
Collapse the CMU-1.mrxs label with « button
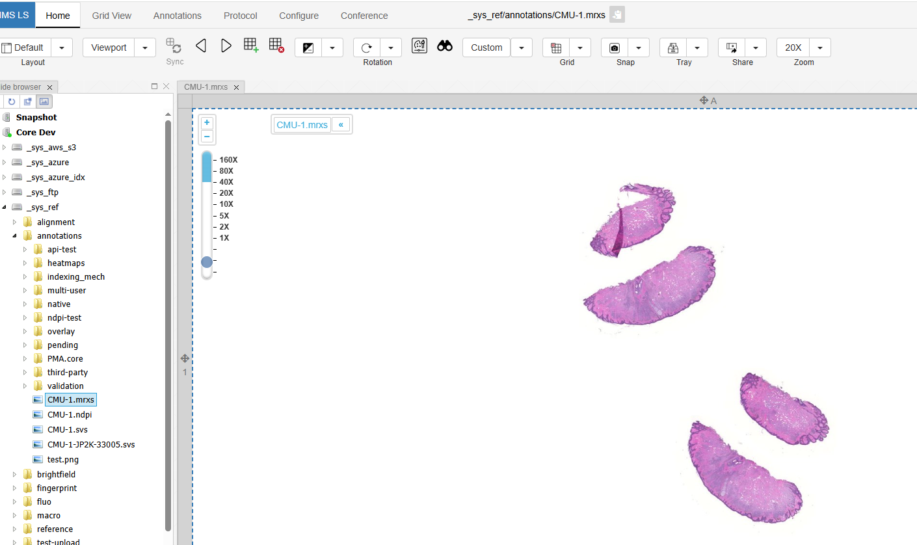coord(341,125)
